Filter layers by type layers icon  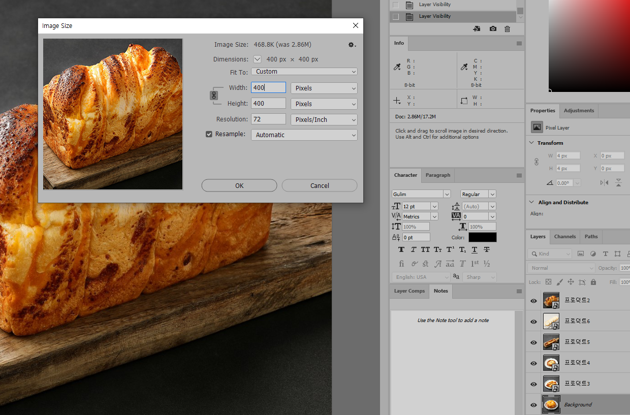click(x=605, y=253)
